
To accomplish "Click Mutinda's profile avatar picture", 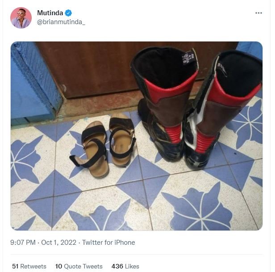I will [21, 18].
